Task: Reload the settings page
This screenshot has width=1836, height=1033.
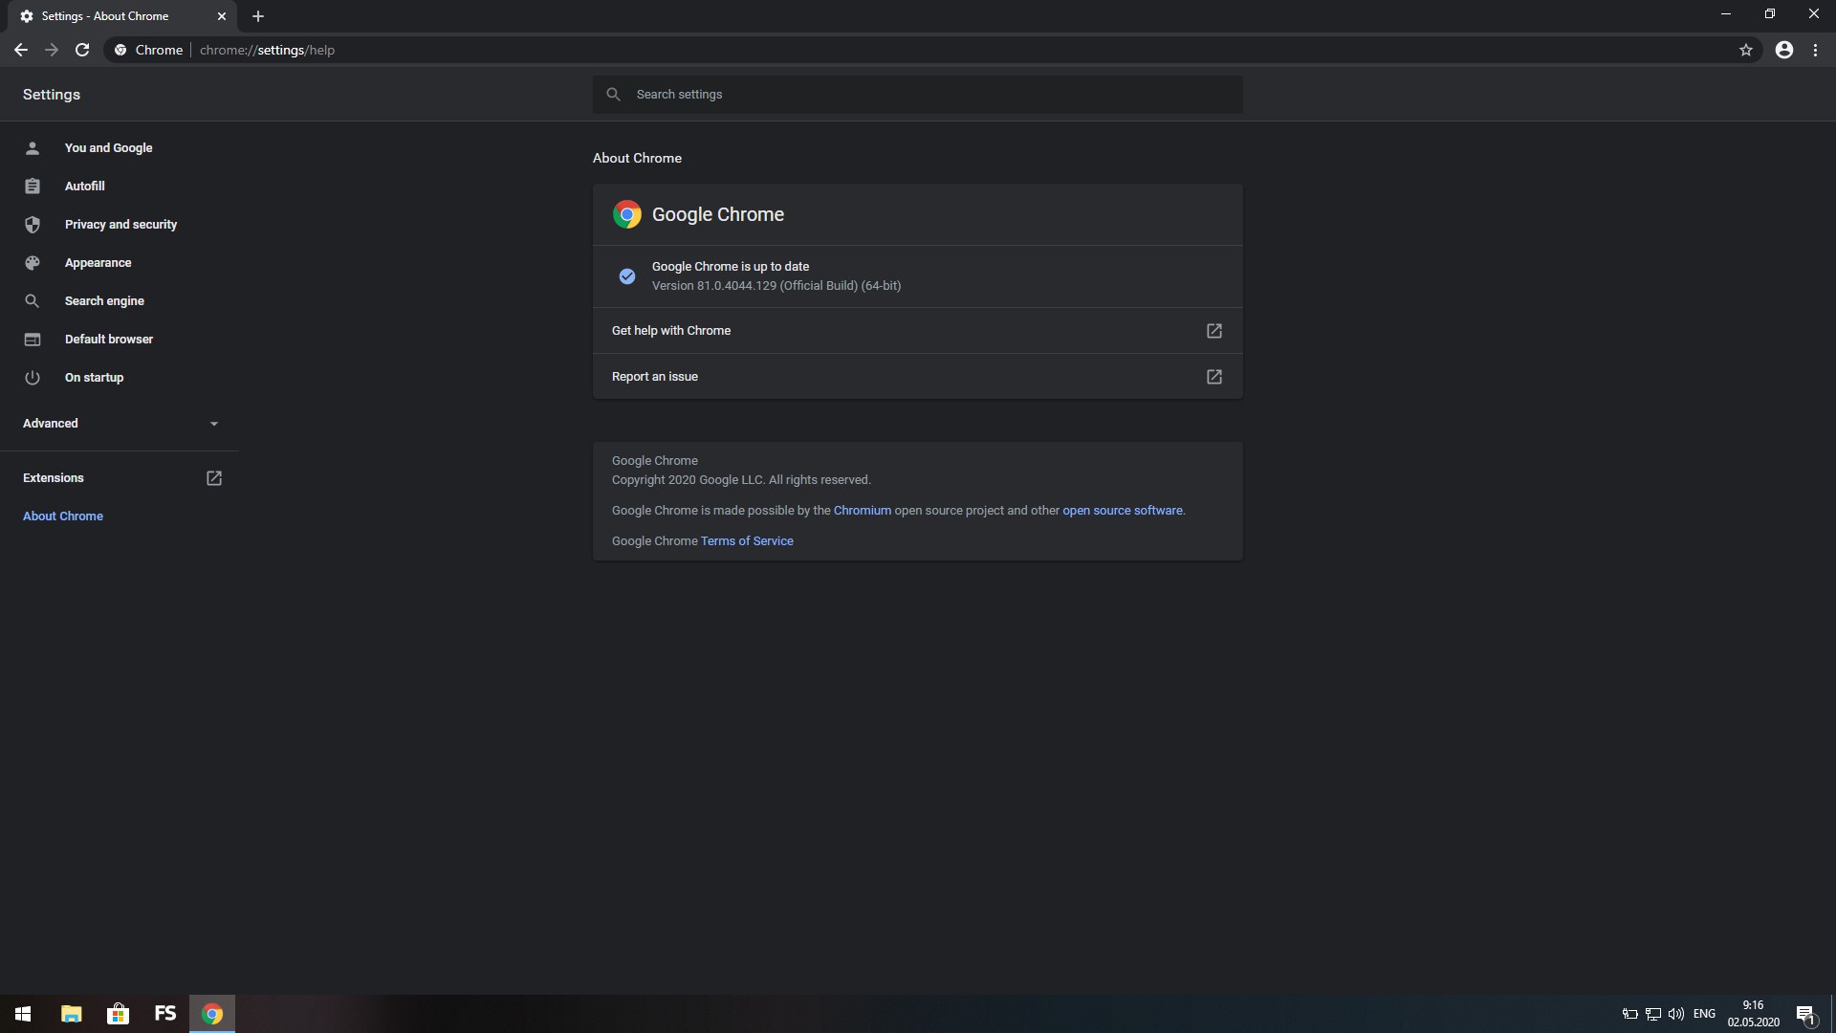Action: click(x=82, y=50)
